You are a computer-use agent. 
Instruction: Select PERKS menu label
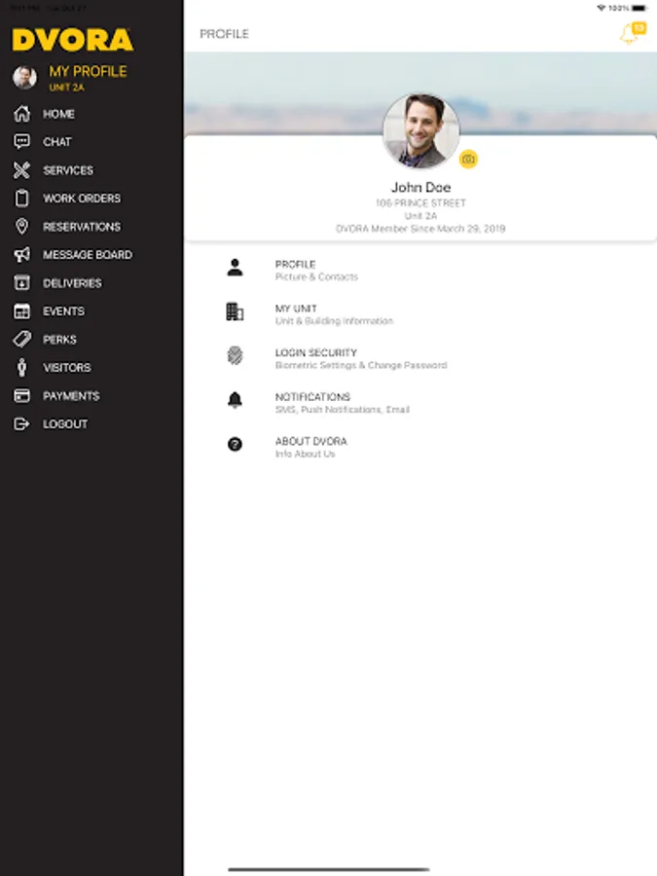click(x=59, y=340)
